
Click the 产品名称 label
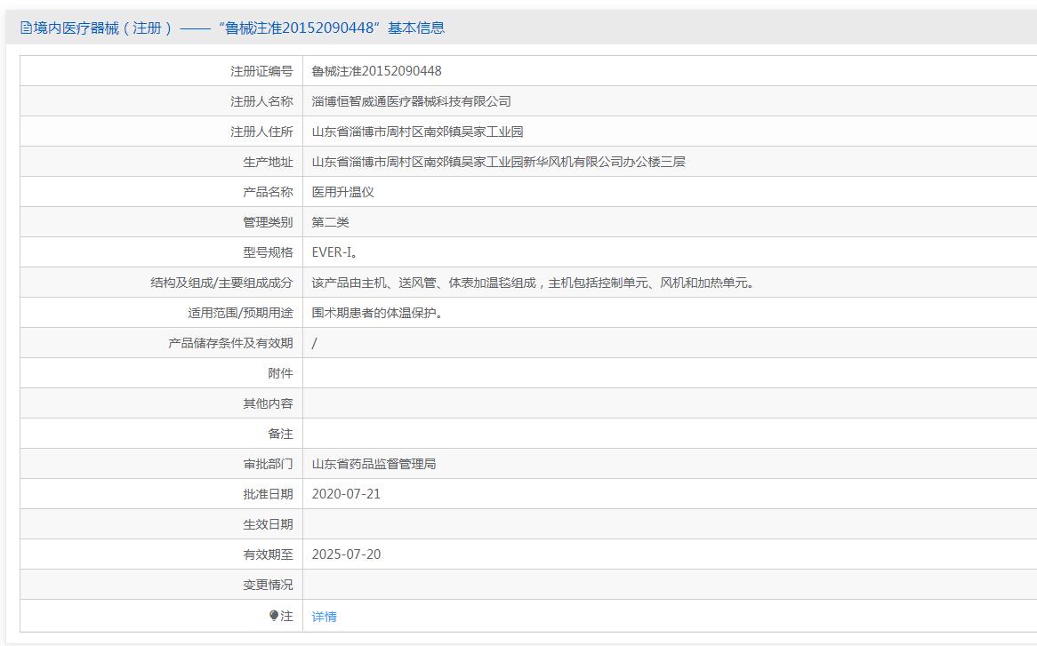click(268, 192)
